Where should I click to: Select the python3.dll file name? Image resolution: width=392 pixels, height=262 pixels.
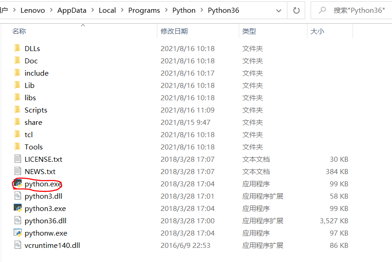(x=44, y=196)
